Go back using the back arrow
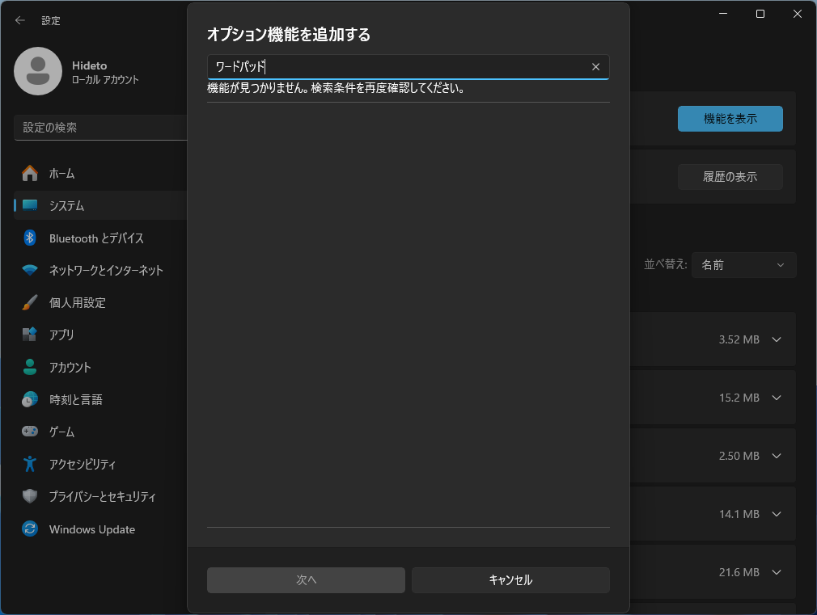Screen dimensions: 817x615 pos(19,20)
